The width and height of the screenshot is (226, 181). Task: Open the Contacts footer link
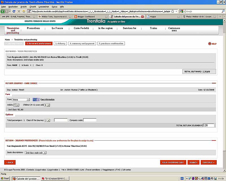coord(31,170)
